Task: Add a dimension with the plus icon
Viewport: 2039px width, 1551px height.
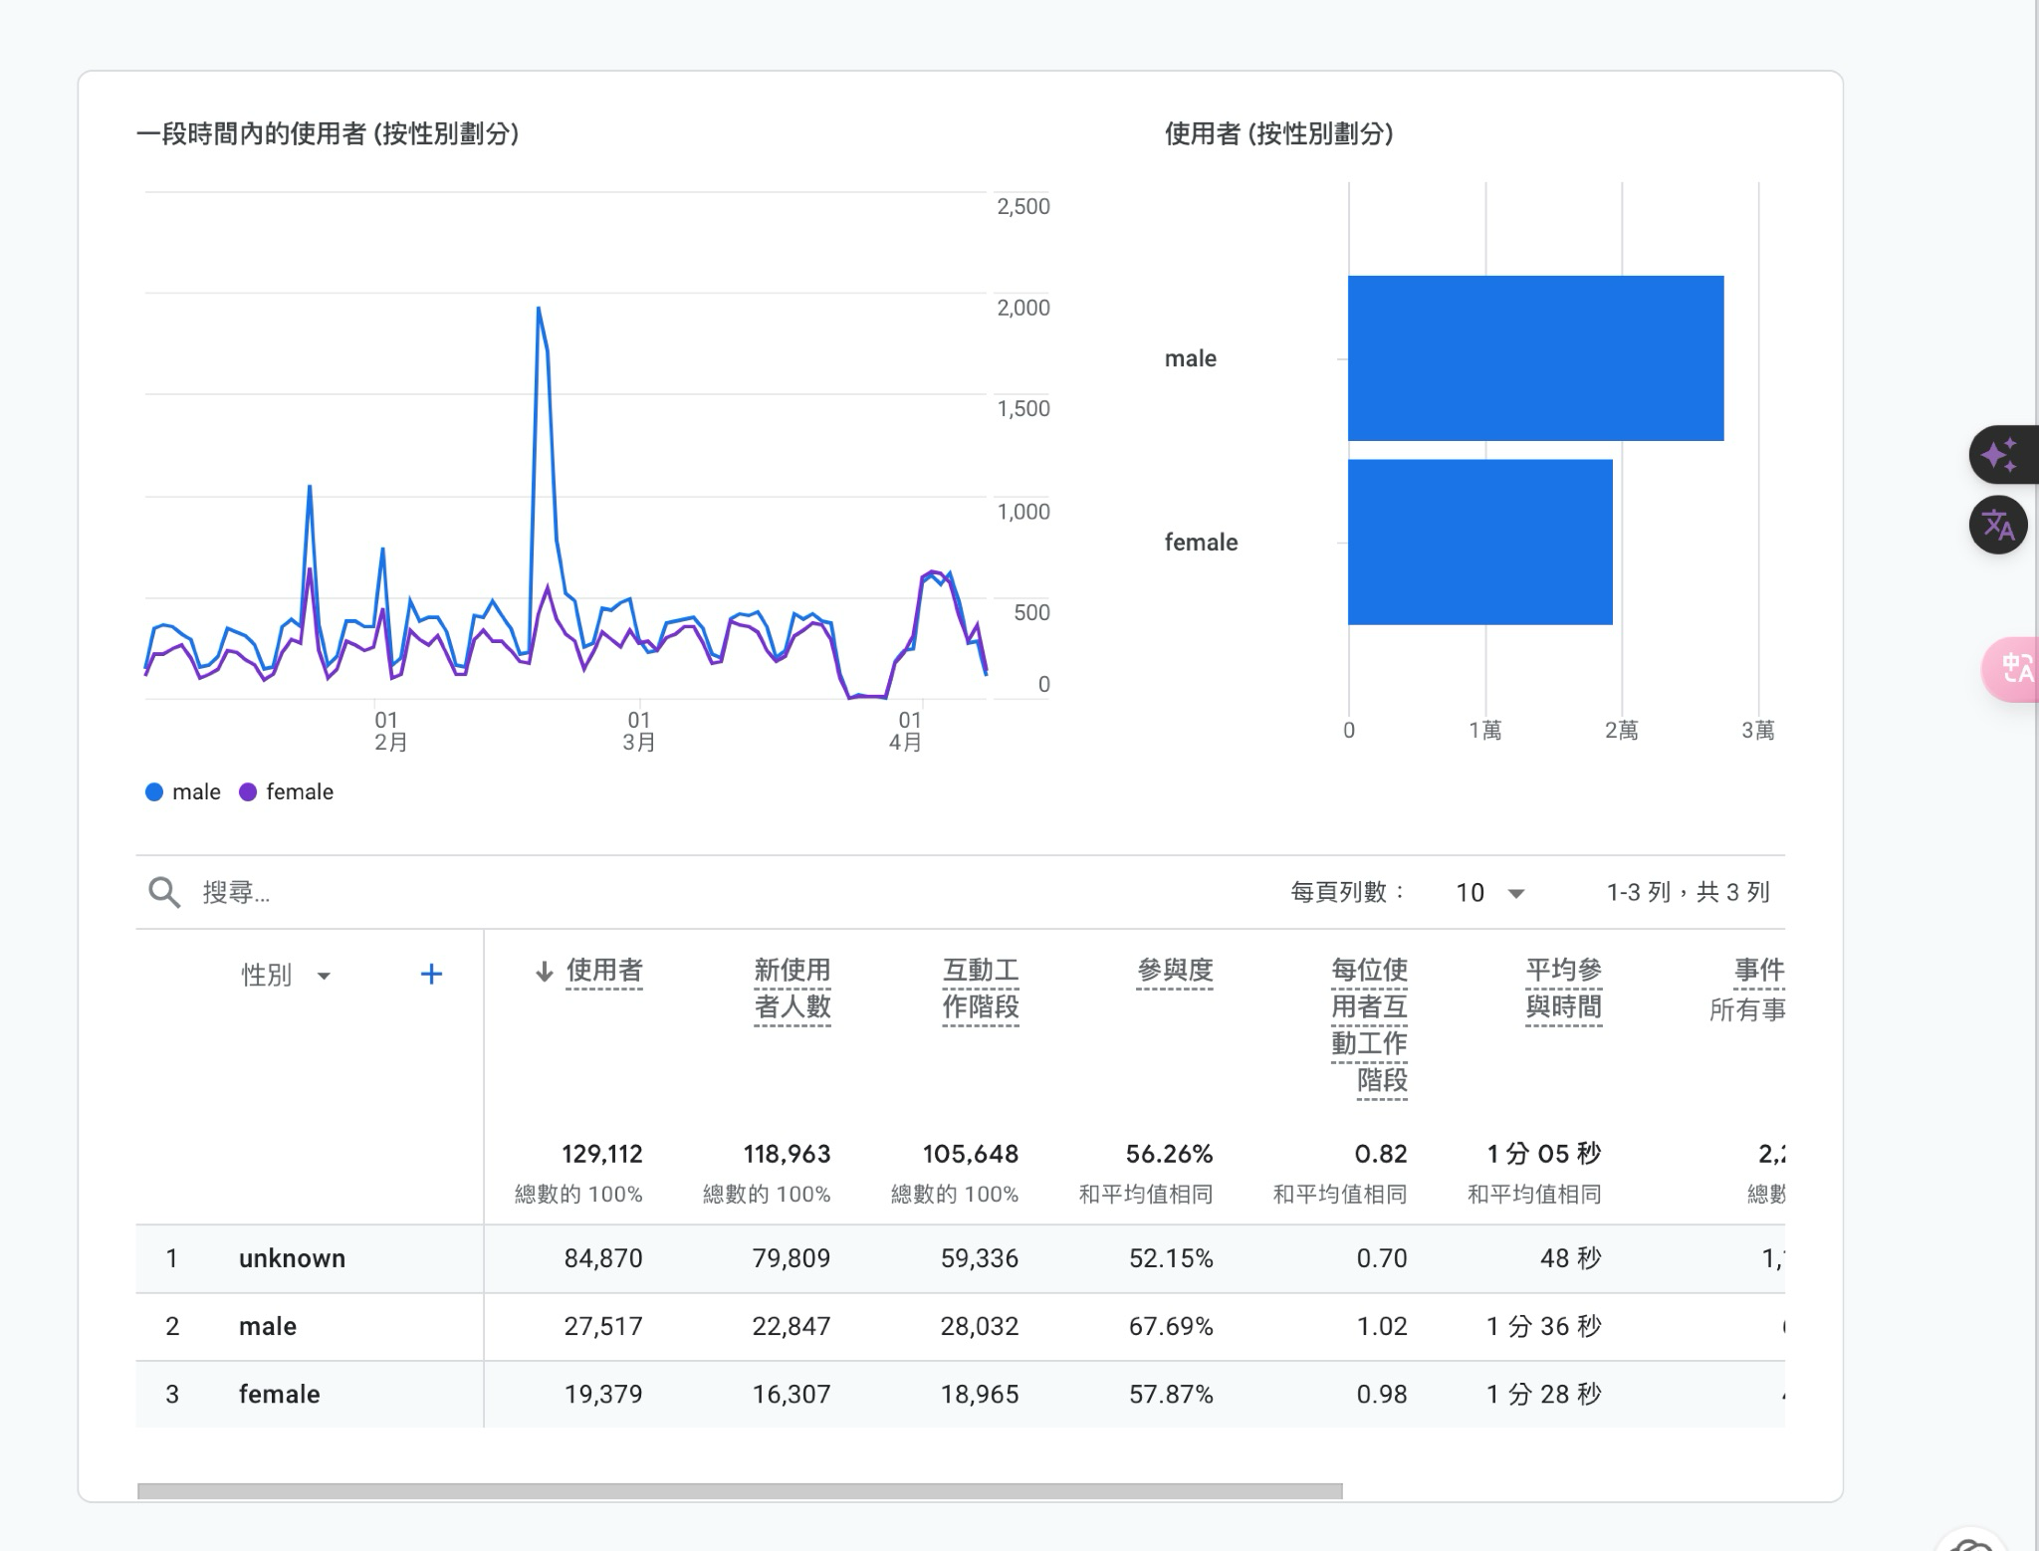Action: [x=431, y=975]
